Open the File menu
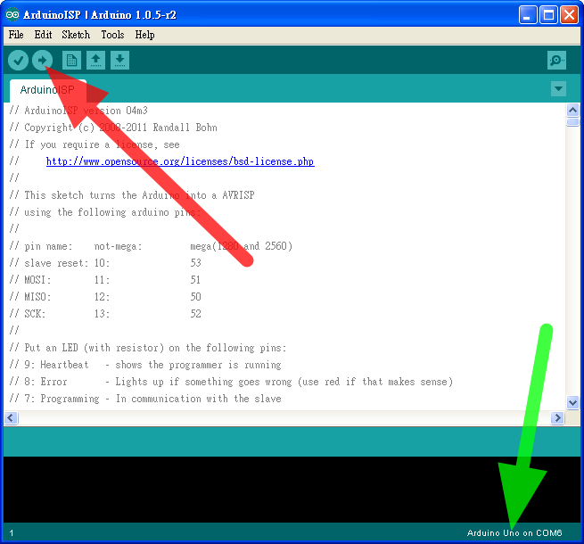The height and width of the screenshot is (544, 584). [16, 35]
